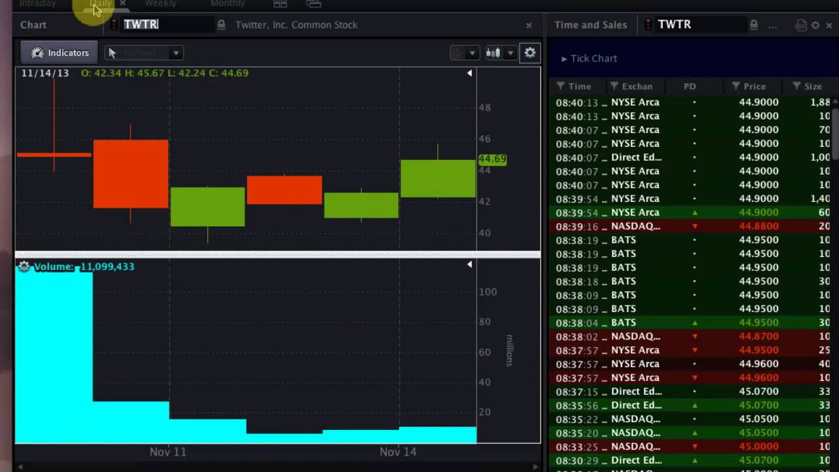Click the chart horizontal scrollbar left arrow
Screen dimensions: 839x472
[x=20, y=467]
